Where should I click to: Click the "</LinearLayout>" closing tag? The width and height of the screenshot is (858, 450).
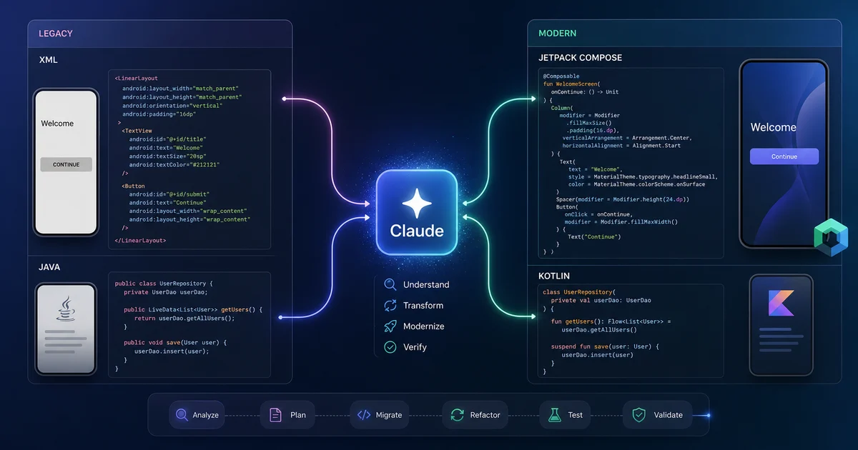tap(141, 241)
